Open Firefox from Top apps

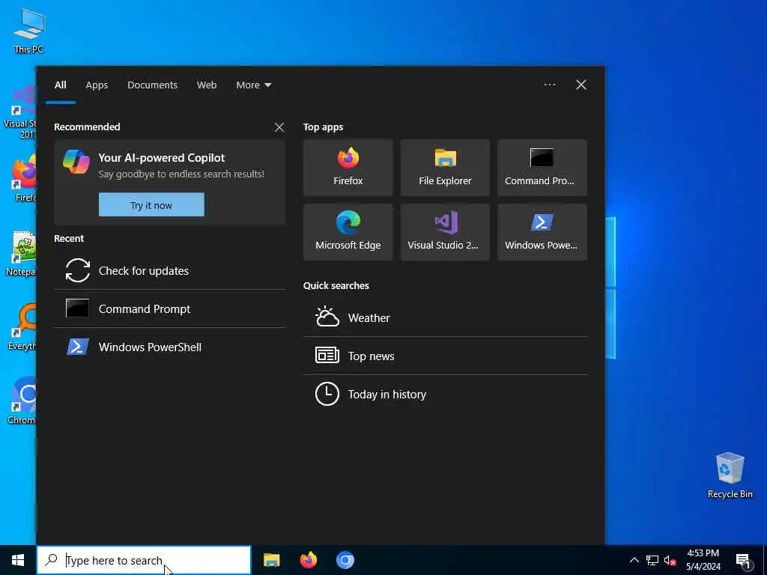348,168
